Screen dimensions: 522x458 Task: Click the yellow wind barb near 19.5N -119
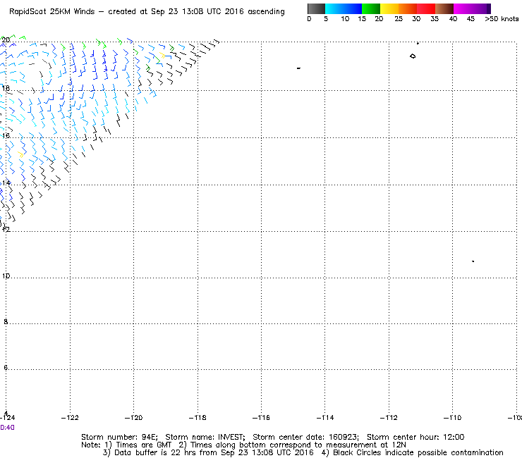click(x=162, y=55)
